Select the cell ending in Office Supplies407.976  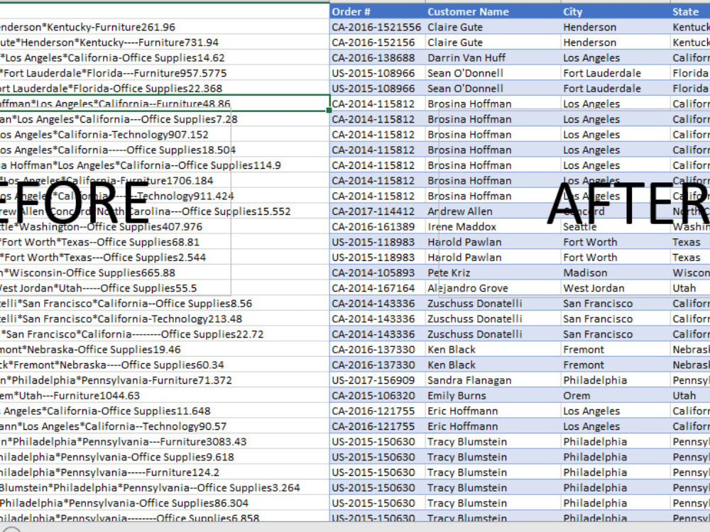[x=165, y=227]
